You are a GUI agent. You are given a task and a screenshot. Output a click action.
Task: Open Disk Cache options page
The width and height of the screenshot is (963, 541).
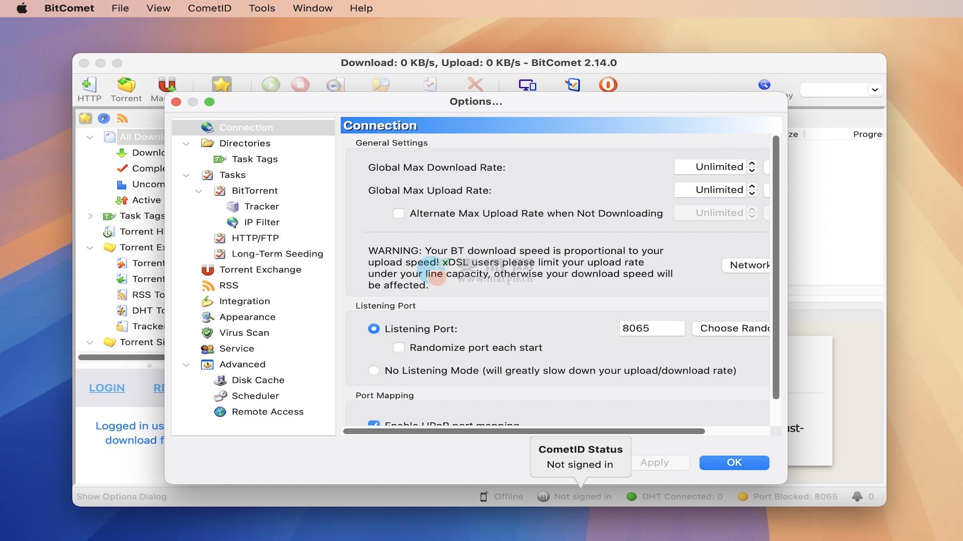coord(258,380)
